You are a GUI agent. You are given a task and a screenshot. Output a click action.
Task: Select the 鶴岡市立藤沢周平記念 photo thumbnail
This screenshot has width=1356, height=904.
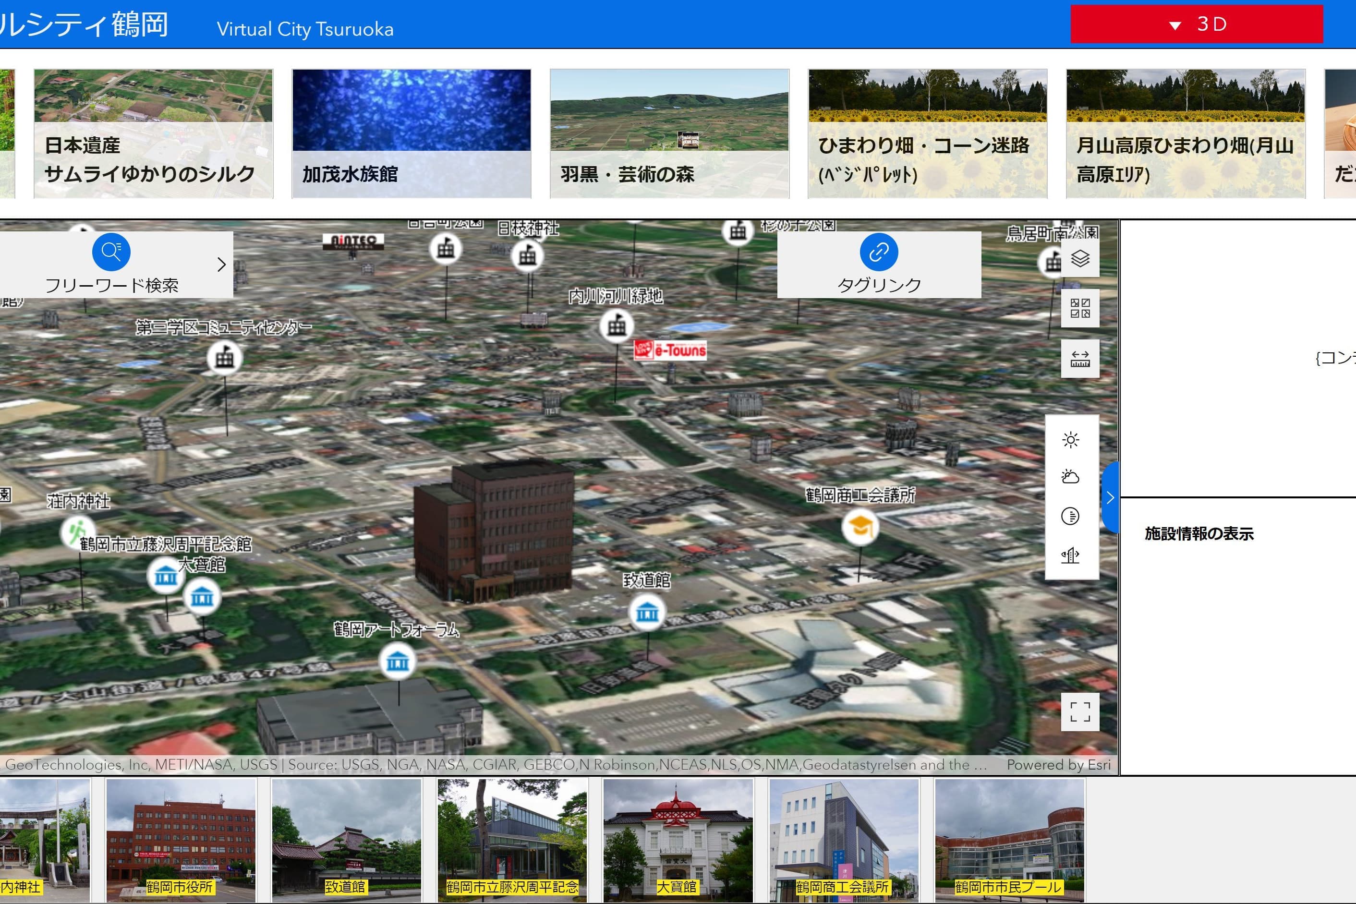(x=512, y=840)
